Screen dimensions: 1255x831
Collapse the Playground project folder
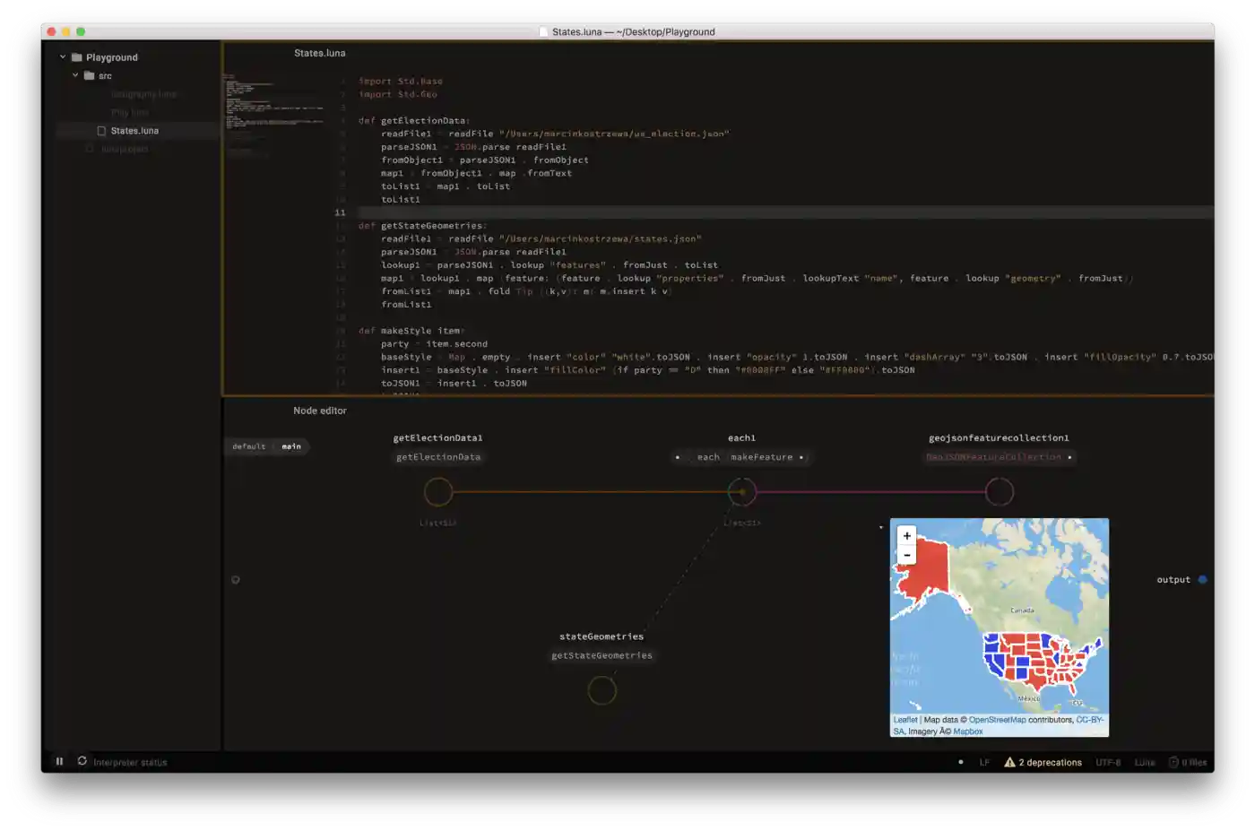click(x=63, y=57)
